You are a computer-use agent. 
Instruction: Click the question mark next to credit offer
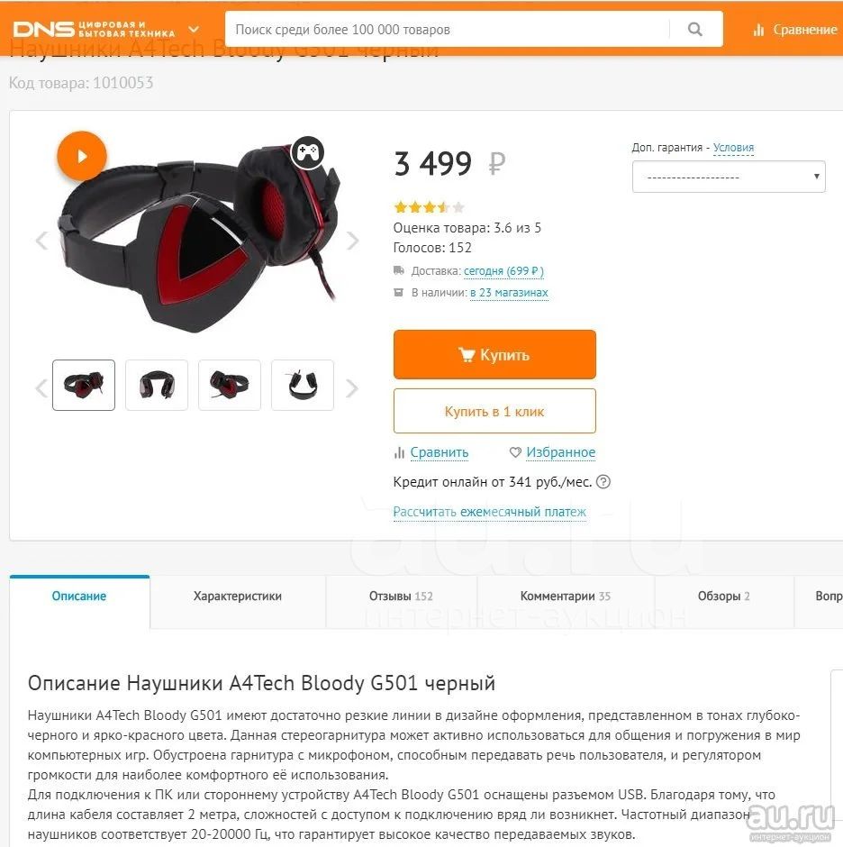(x=603, y=481)
